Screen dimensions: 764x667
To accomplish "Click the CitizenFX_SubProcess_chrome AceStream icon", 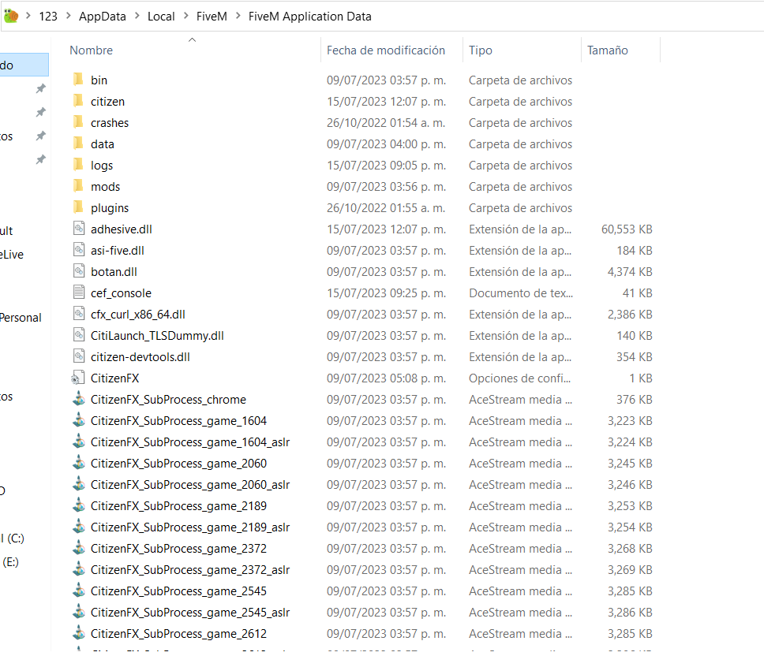I will coord(78,399).
